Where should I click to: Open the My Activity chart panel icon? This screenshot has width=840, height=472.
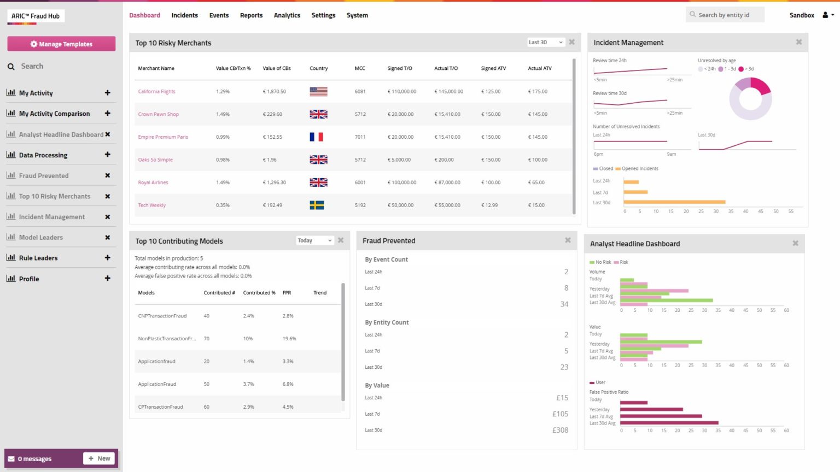click(x=12, y=93)
